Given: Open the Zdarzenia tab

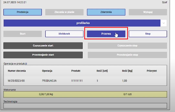Looking at the screenshot, I should point(106,12).
